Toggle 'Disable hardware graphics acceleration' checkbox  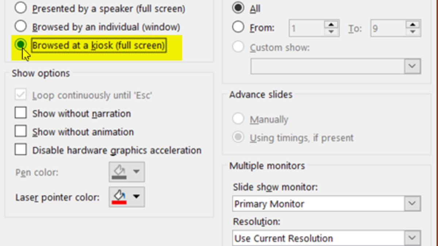(x=21, y=149)
